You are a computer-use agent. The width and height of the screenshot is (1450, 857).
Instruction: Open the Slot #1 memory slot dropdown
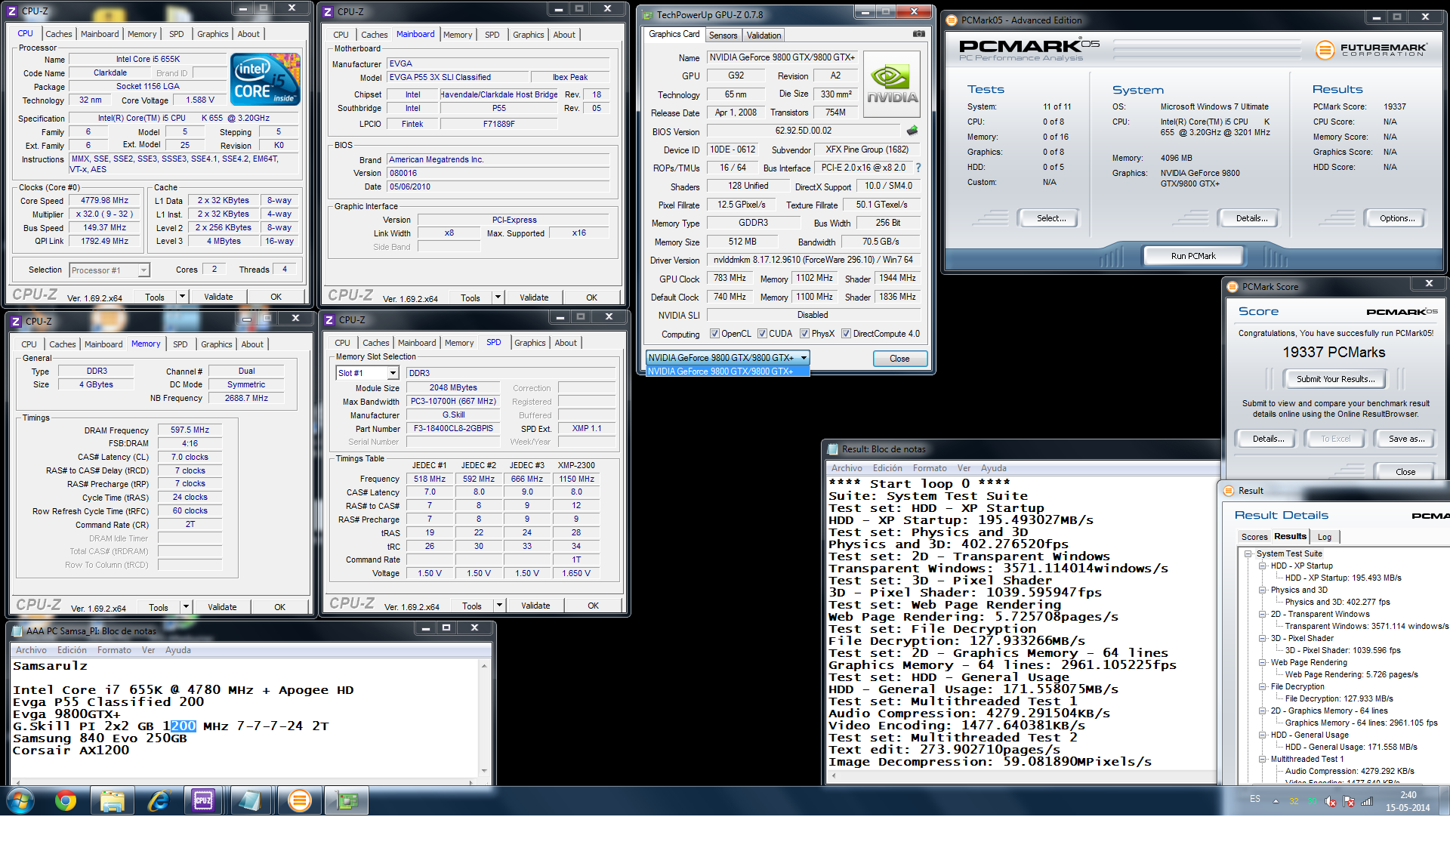tap(393, 373)
